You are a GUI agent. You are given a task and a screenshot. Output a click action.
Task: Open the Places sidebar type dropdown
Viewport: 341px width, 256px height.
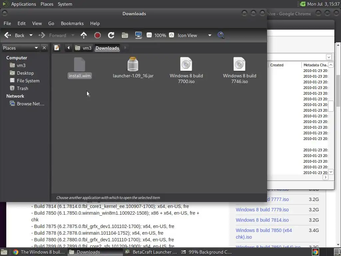20,48
